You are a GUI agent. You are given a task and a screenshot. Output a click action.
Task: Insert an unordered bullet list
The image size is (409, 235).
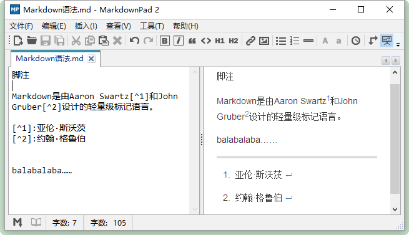click(281, 41)
